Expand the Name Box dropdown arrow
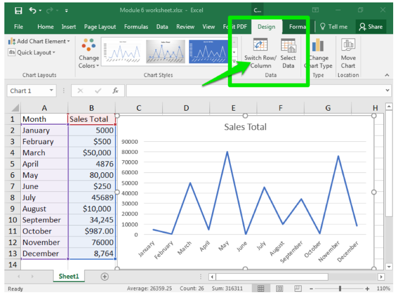Image resolution: width=399 pixels, height=300 pixels. click(52, 91)
